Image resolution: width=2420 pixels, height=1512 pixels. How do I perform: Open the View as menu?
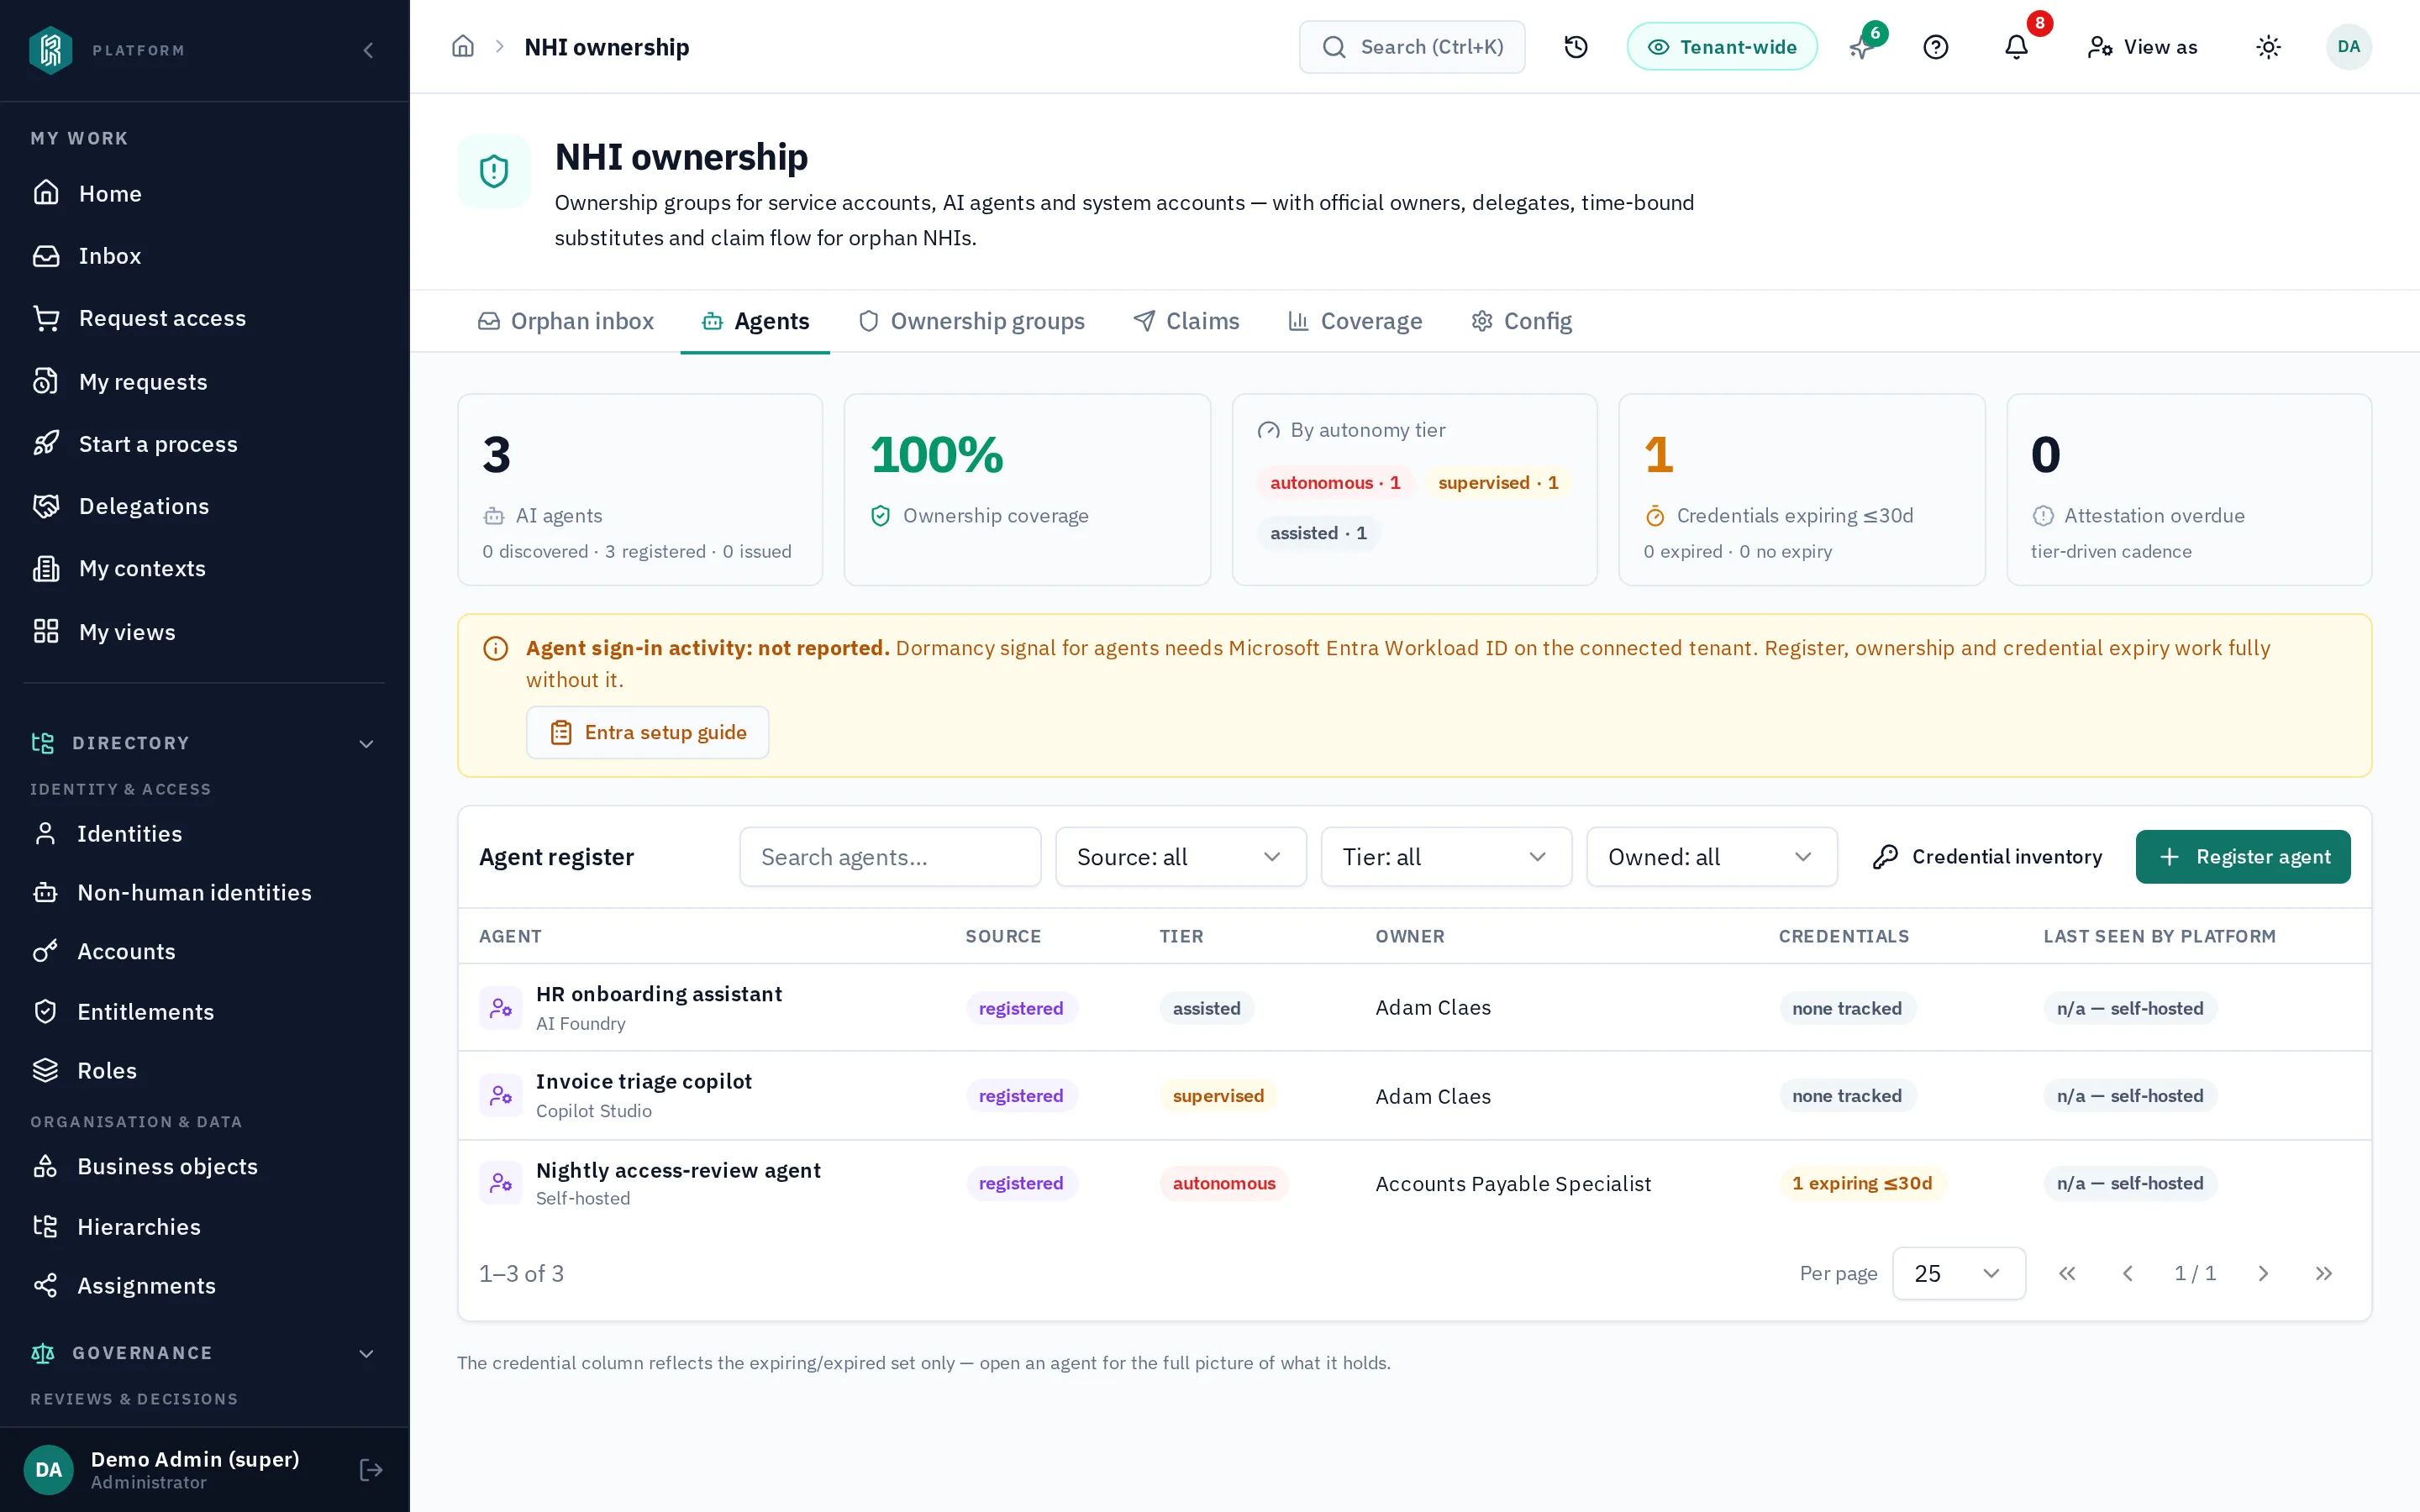[x=2142, y=47]
